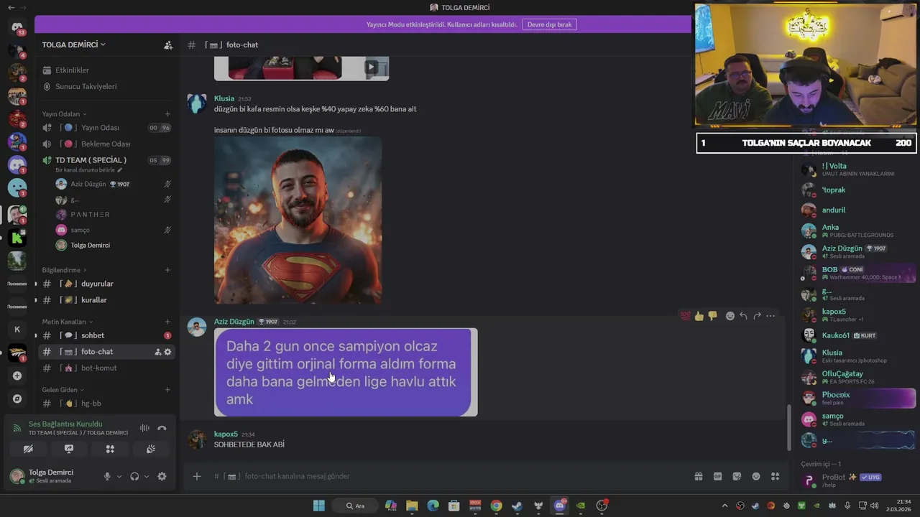
Task: Open kapox5 profile from message username
Action: coord(226,434)
